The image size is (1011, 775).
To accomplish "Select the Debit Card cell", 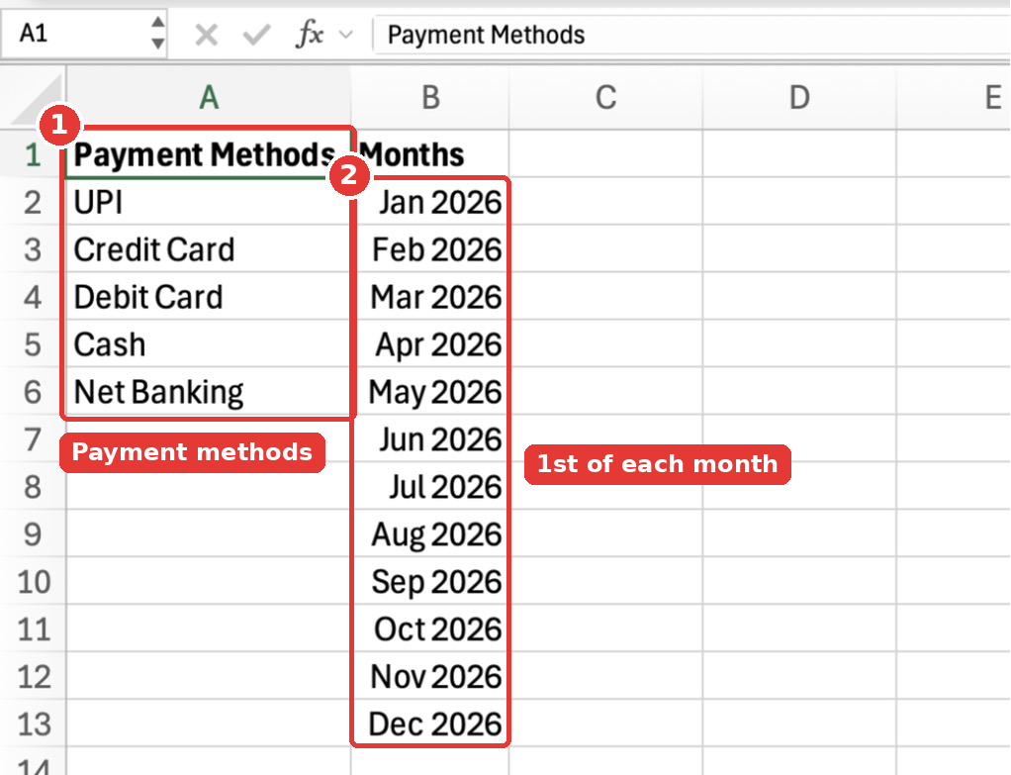I will pos(209,297).
